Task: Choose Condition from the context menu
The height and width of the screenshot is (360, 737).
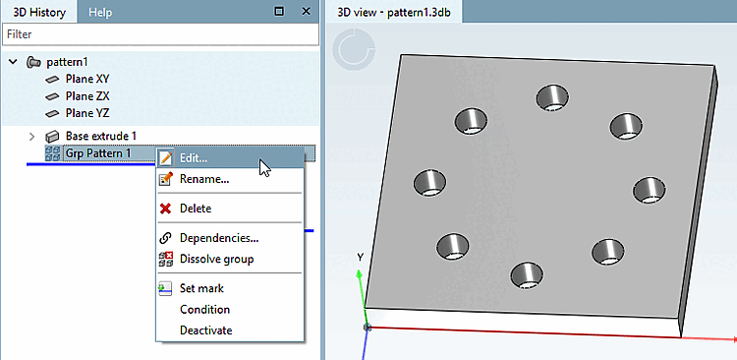Action: pos(205,309)
